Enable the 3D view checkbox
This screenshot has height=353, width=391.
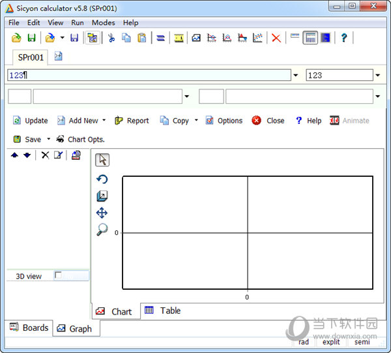coord(58,275)
